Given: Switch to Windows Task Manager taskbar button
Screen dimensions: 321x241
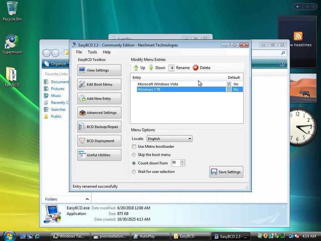Looking at the screenshot, I should click(x=70, y=236).
